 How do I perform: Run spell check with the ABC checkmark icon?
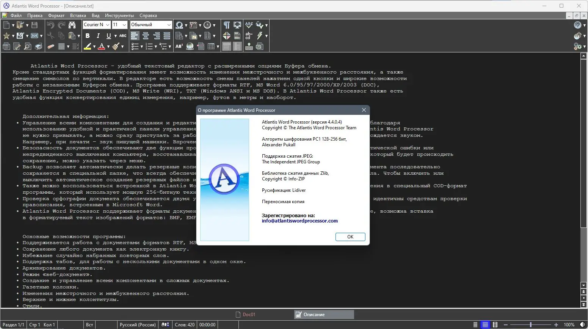[x=249, y=25]
